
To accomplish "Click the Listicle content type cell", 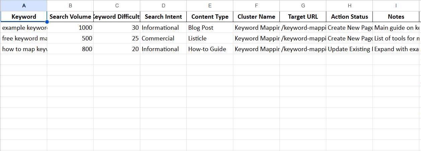I will (210, 38).
